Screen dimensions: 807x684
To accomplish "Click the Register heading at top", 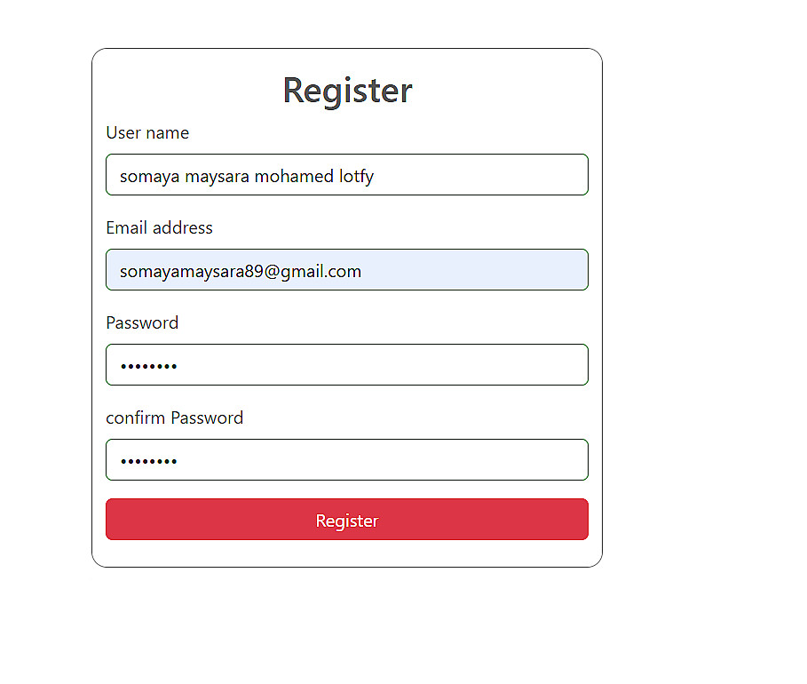I will point(347,91).
